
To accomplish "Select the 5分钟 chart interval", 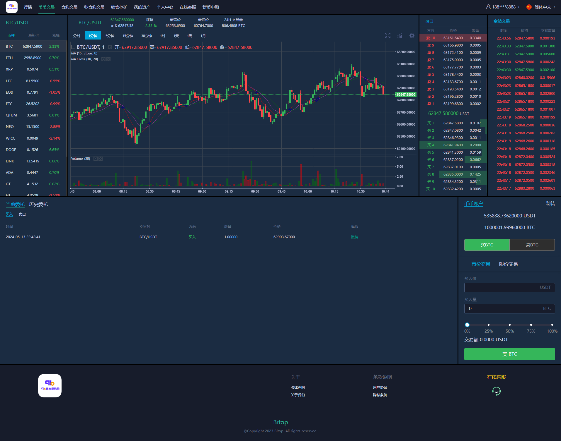I will (x=110, y=36).
